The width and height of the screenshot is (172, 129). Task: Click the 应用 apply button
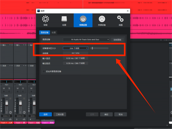coord(92,114)
